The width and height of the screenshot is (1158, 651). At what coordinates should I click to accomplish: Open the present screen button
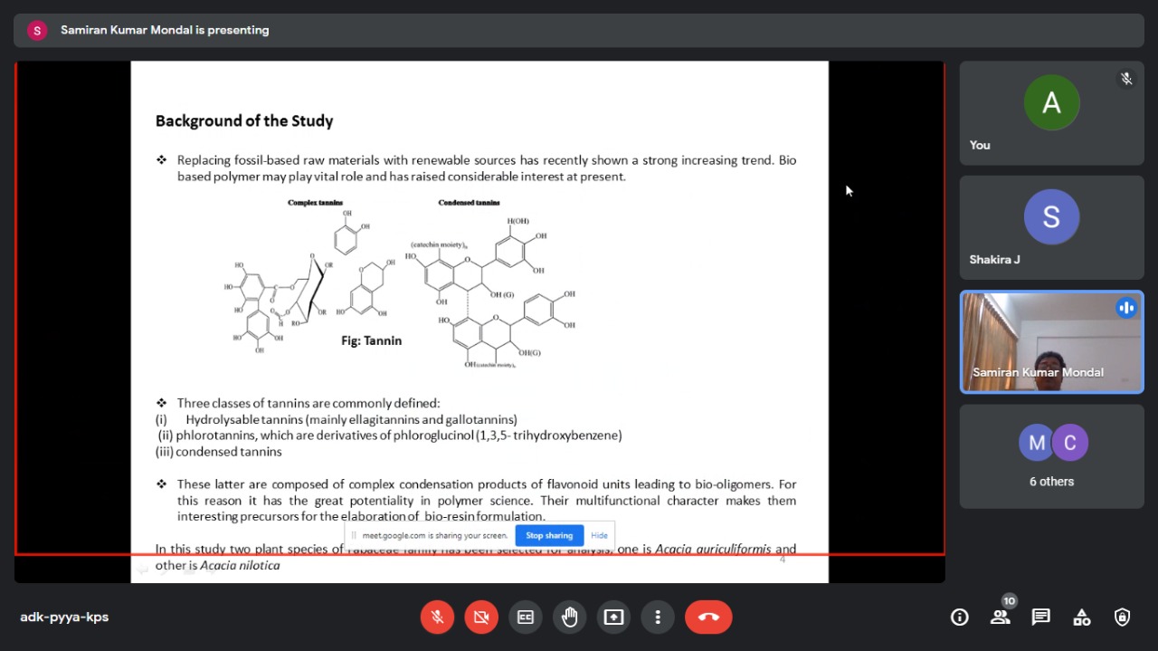click(614, 617)
